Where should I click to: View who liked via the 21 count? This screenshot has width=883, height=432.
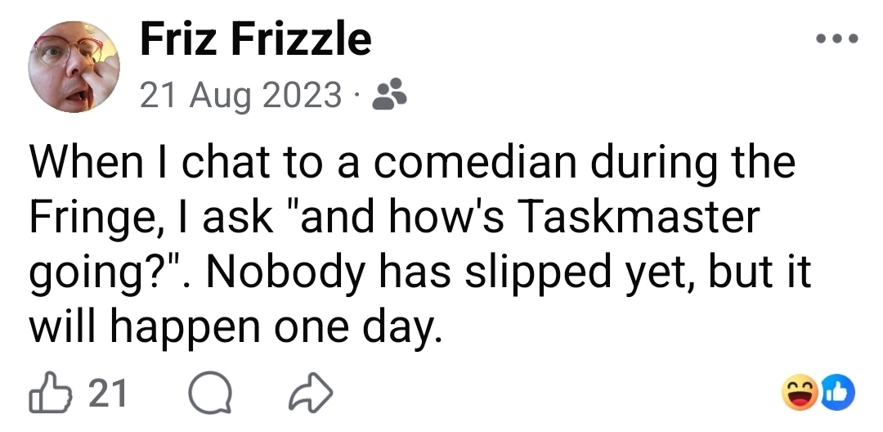pyautogui.click(x=107, y=395)
